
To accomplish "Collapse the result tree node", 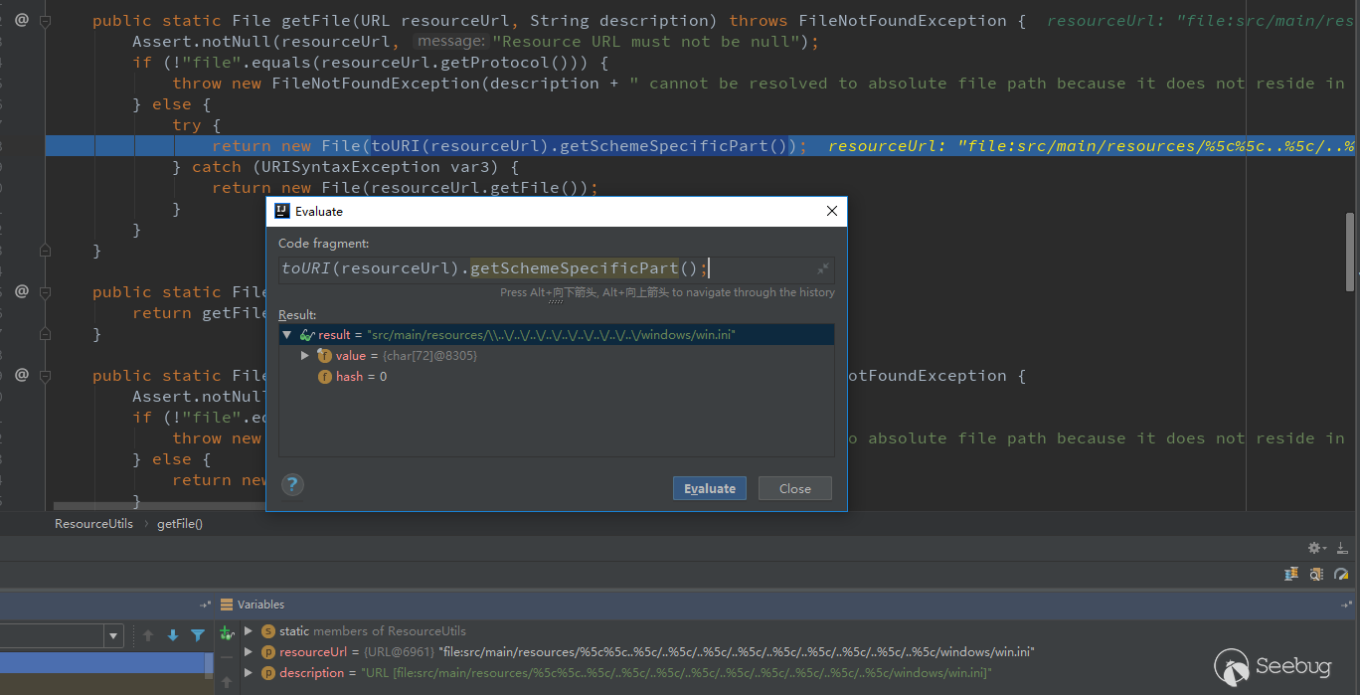I will click(x=286, y=335).
